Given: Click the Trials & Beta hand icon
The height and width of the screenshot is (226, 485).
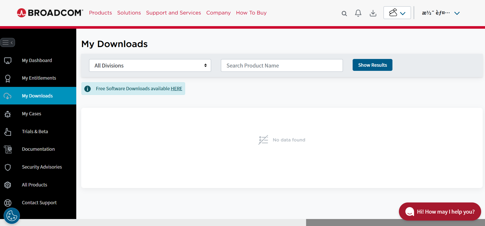Looking at the screenshot, I should 8,132.
